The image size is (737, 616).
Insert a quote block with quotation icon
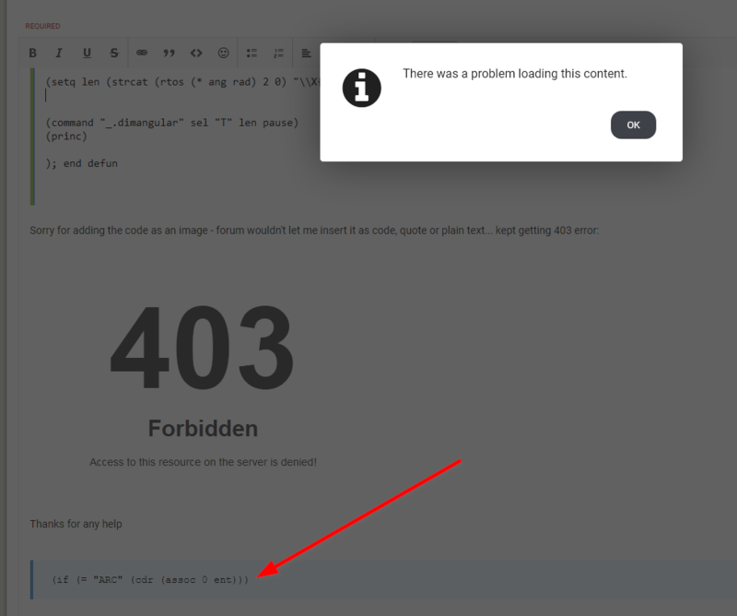tap(169, 53)
